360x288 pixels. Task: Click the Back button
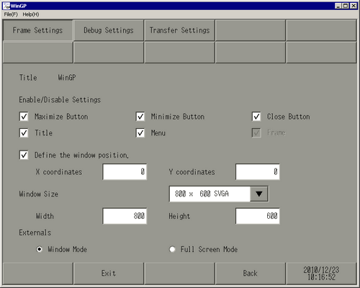251,274
